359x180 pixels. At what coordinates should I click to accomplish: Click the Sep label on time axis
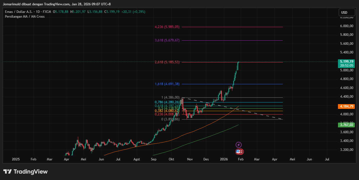point(154,159)
